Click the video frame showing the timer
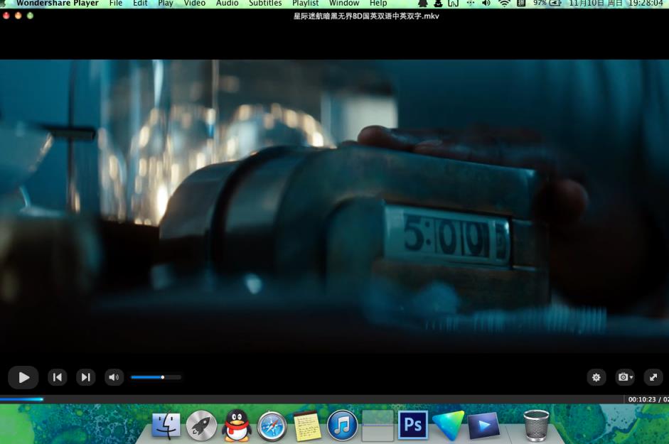Image resolution: width=669 pixels, height=444 pixels. (334, 206)
